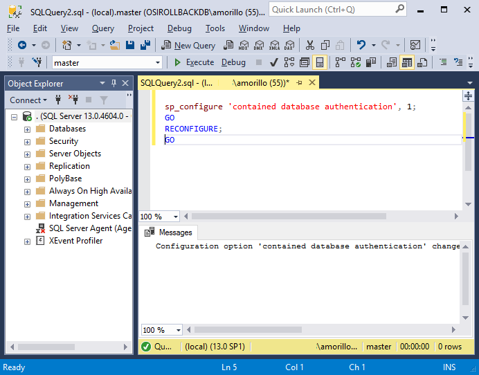Expand the Security folder node
This screenshot has height=375, width=479.
[x=27, y=142]
